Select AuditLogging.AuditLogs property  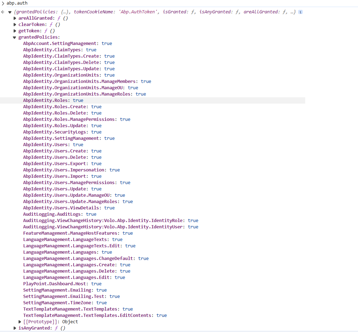[53, 214]
